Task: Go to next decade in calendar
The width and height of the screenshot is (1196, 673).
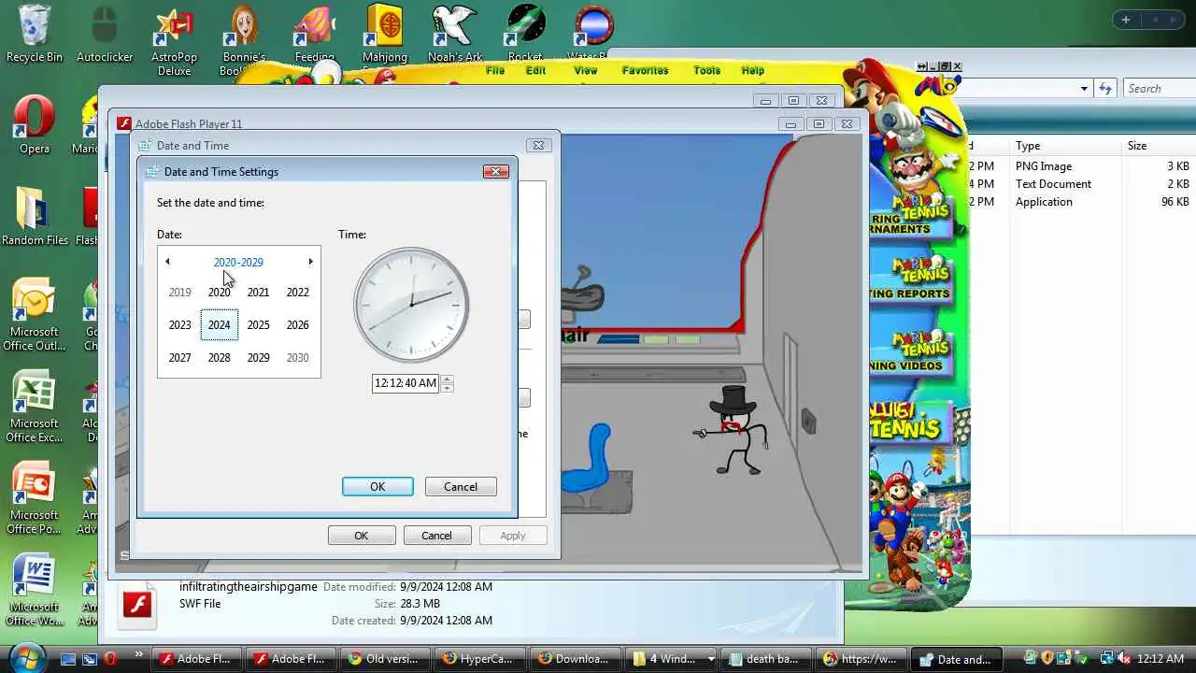Action: tap(310, 262)
